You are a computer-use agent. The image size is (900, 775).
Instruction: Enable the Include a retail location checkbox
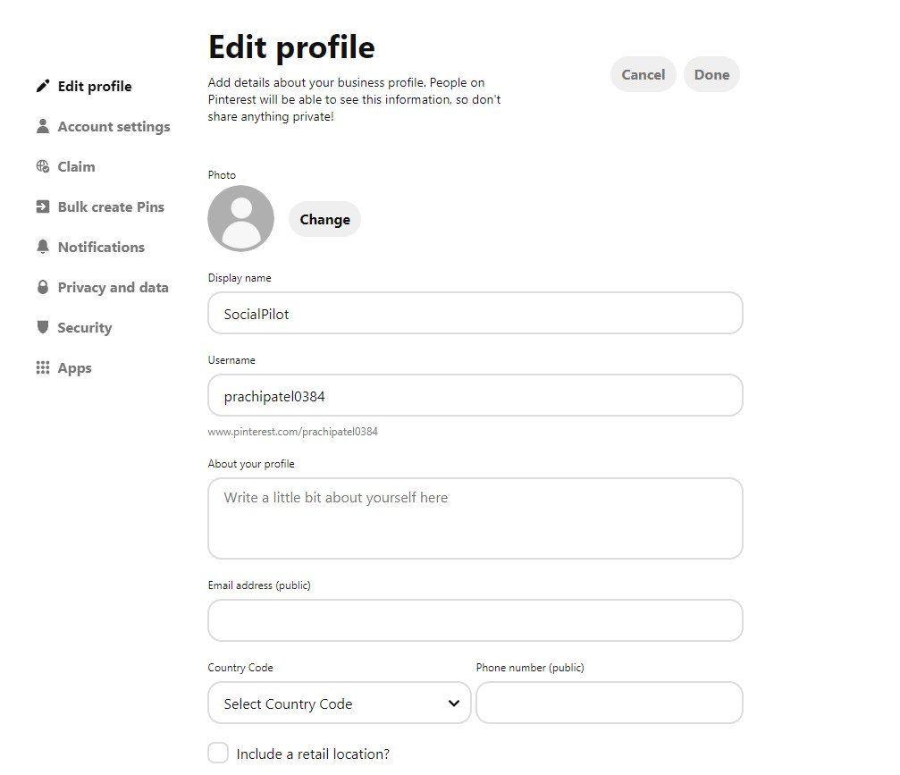tap(218, 753)
